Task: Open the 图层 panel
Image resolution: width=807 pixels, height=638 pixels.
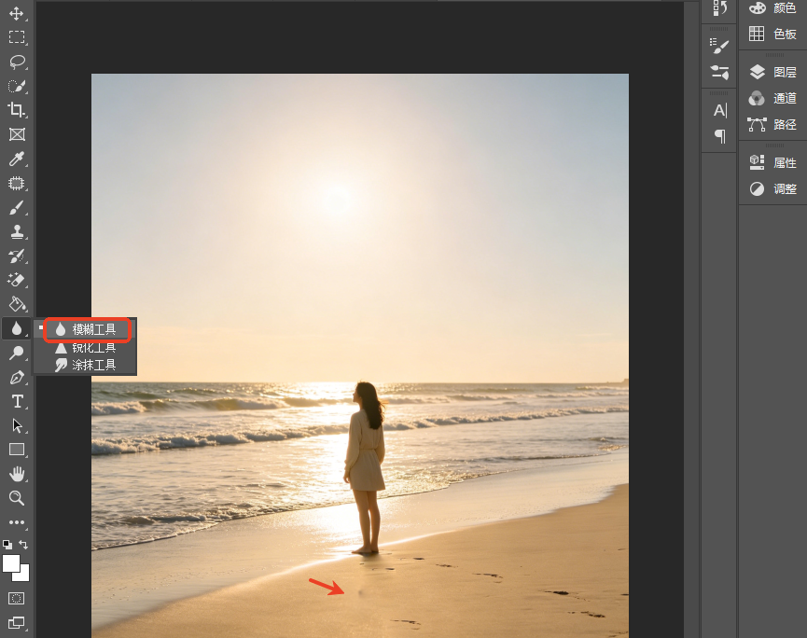Action: click(x=773, y=72)
